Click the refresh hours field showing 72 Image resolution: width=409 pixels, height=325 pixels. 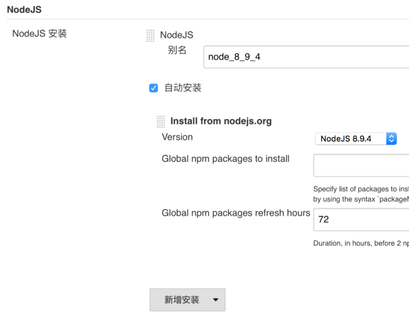361,219
